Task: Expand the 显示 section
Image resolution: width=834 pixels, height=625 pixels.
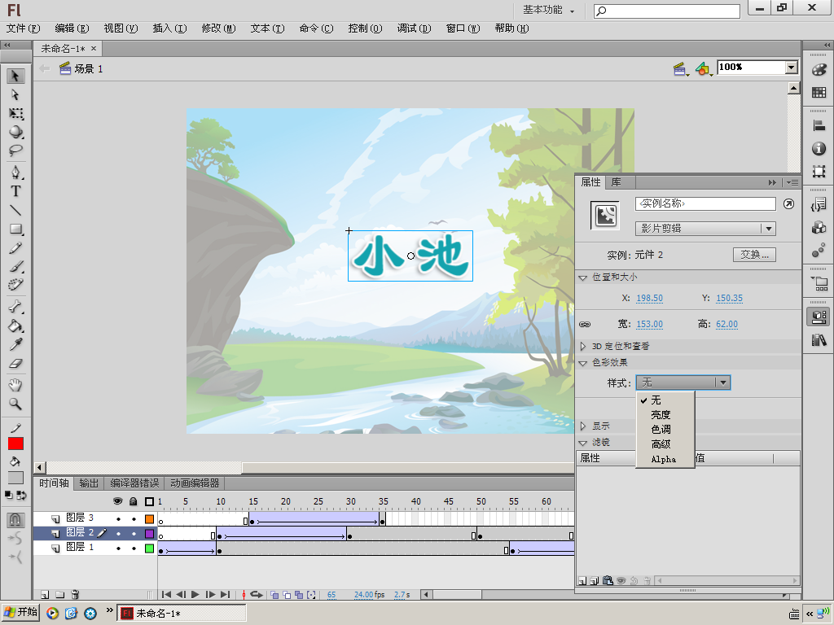Action: [x=582, y=426]
